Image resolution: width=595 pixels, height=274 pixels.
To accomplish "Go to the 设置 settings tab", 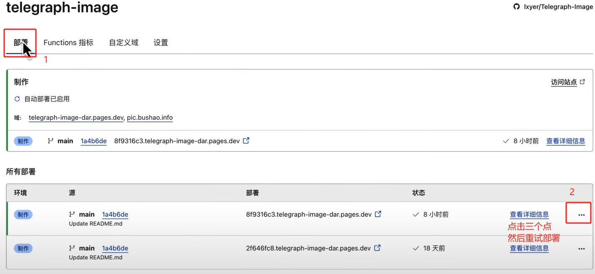I will [x=161, y=43].
